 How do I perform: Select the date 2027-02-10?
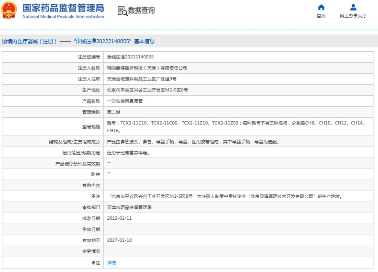click(119, 240)
